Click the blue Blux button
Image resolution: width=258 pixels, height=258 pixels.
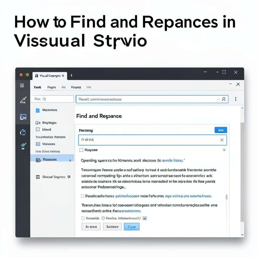221,130
